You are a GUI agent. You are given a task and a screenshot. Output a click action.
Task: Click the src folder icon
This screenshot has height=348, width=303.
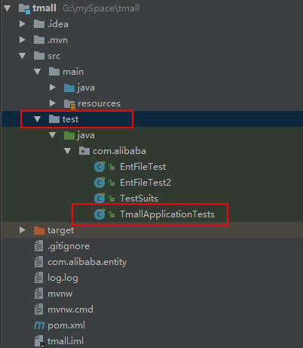coord(39,56)
